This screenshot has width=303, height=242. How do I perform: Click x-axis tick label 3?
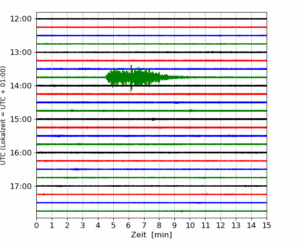tap(83, 225)
